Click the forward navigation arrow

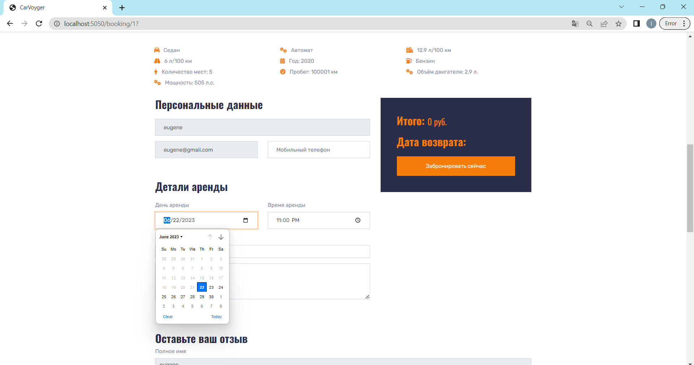[24, 23]
